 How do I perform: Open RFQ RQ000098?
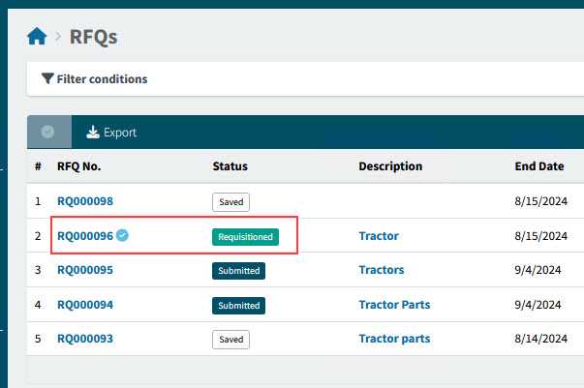click(x=85, y=201)
